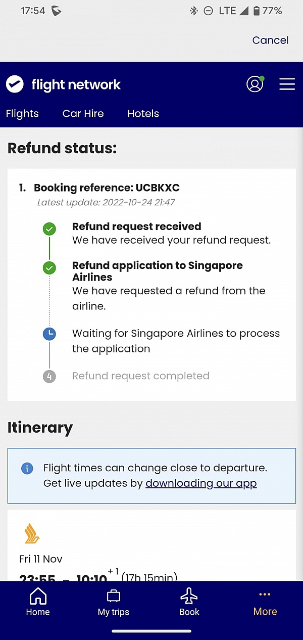Open the downloading our app link
The image size is (303, 640).
click(x=200, y=483)
